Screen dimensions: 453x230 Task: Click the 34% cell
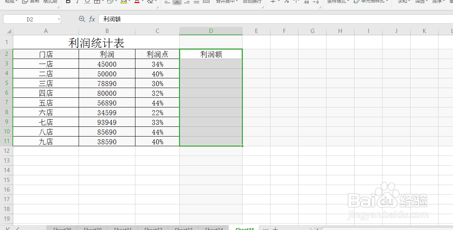coord(157,64)
